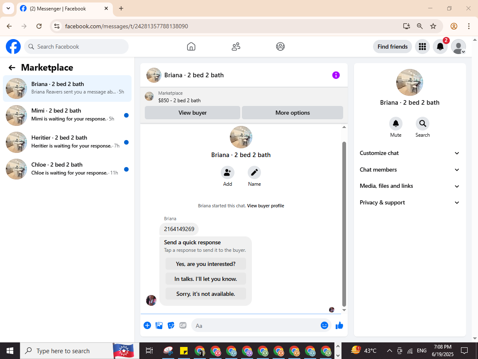Image resolution: width=478 pixels, height=359 pixels.
Task: Open a new browser tab
Action: point(121,9)
